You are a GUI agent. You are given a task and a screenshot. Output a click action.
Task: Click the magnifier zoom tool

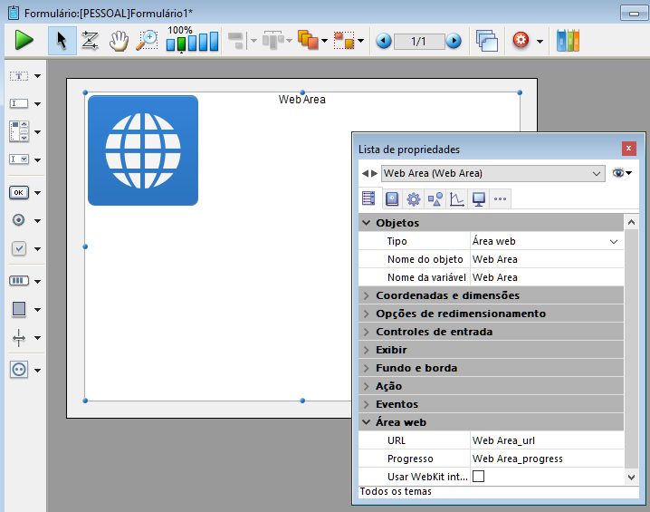147,41
